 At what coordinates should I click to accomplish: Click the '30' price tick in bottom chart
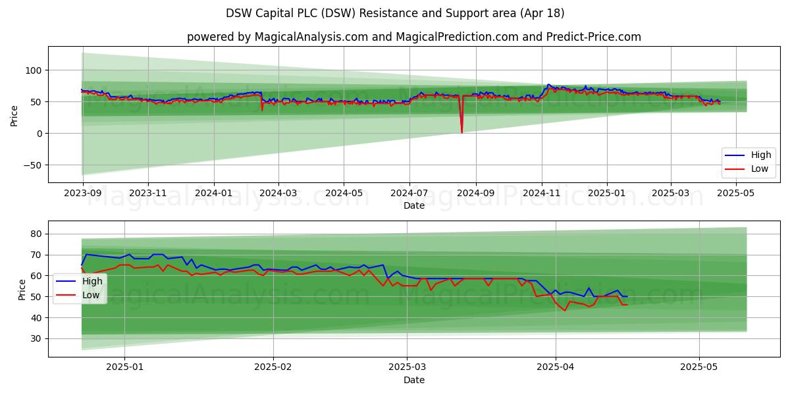[x=37, y=338]
